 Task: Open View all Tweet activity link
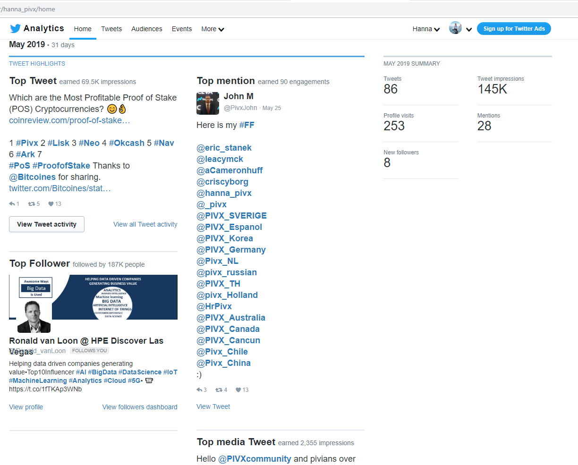click(x=145, y=224)
